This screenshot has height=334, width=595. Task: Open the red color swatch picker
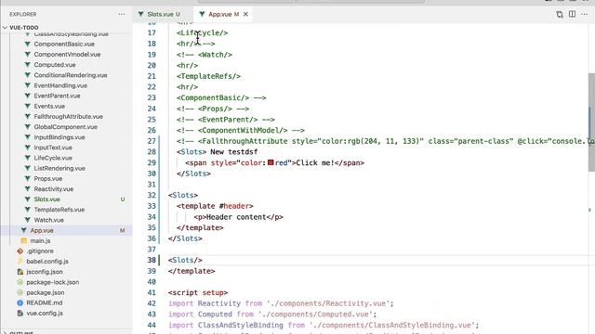coord(271,162)
